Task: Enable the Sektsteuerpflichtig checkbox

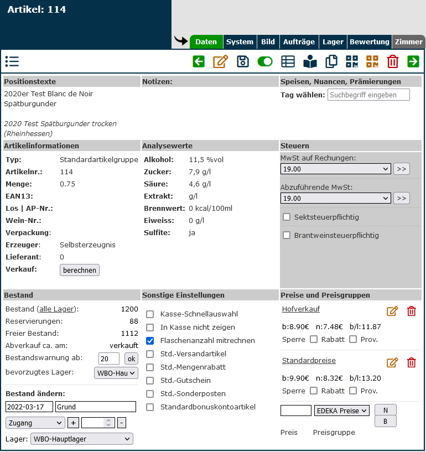Action: 287,217
